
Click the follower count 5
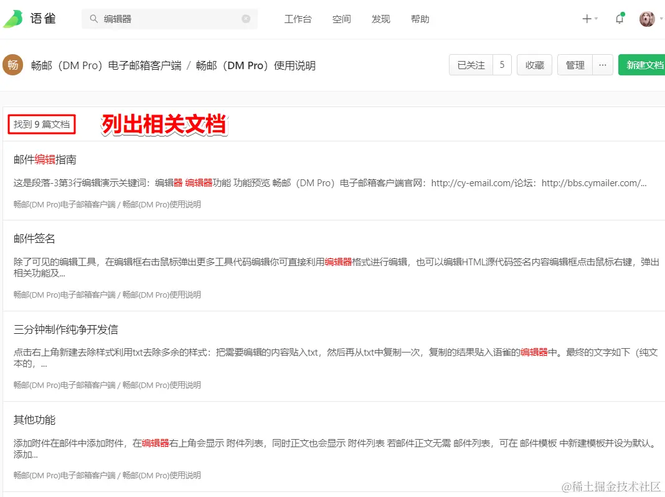(x=502, y=65)
